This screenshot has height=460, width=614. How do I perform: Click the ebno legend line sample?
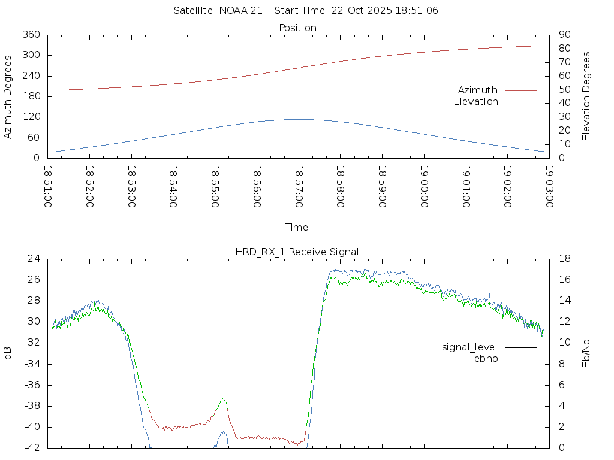click(520, 359)
